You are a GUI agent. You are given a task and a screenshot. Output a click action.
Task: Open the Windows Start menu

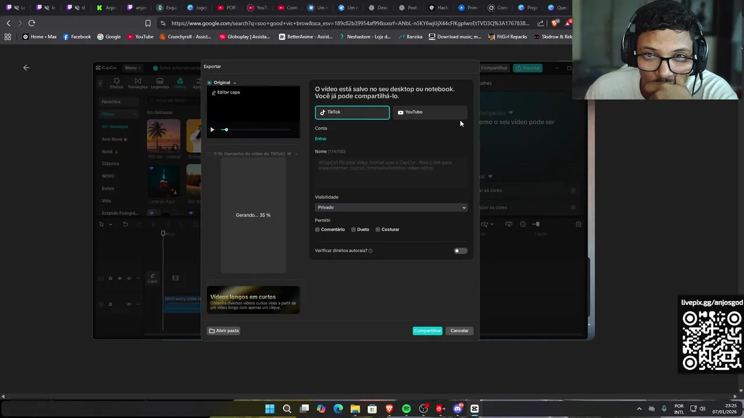tap(270, 409)
